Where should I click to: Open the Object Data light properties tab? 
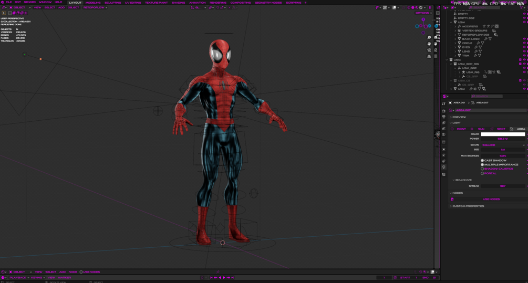444,167
